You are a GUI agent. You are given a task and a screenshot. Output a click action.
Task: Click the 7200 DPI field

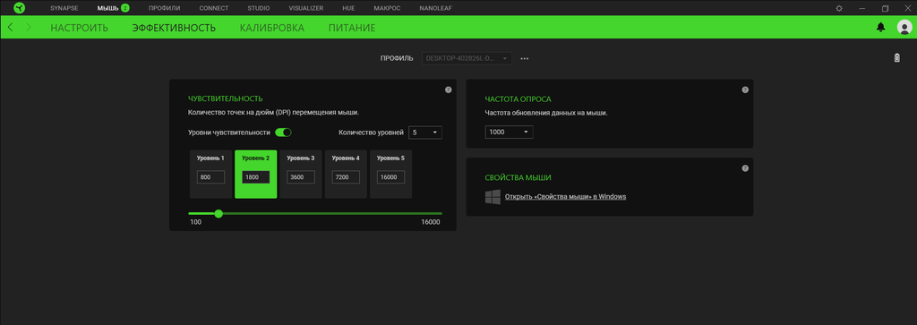pyautogui.click(x=346, y=177)
